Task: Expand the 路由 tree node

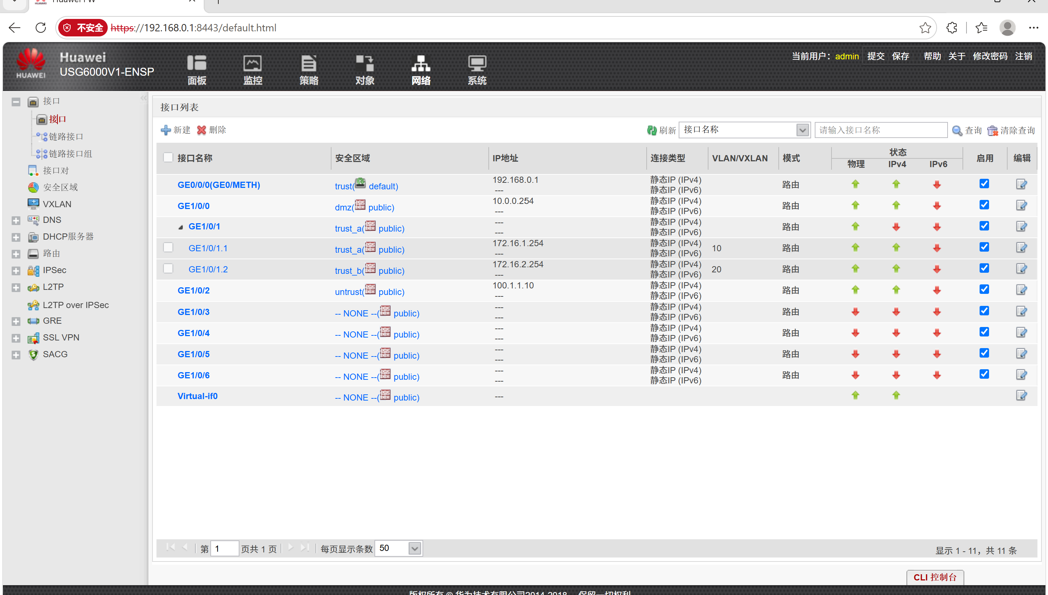Action: [x=16, y=254]
